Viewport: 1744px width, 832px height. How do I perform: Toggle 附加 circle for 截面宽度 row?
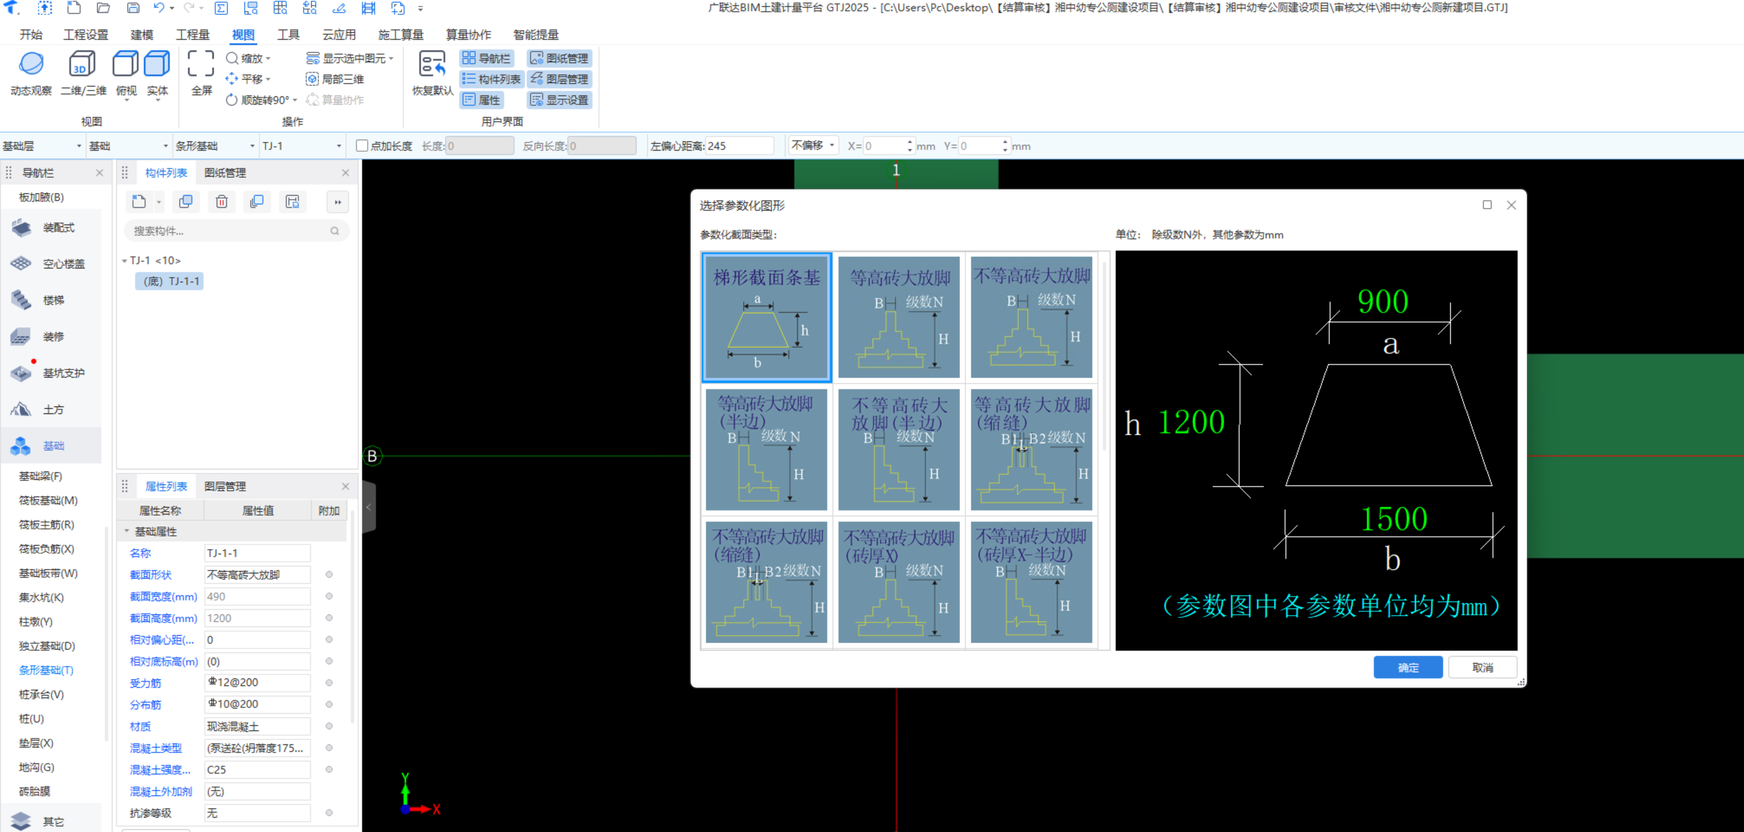329,596
